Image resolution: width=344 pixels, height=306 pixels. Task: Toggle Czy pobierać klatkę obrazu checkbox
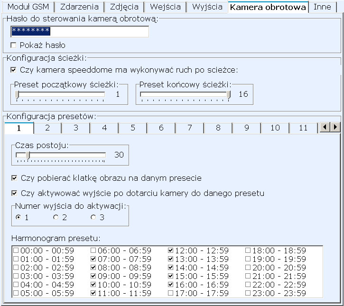click(x=14, y=178)
